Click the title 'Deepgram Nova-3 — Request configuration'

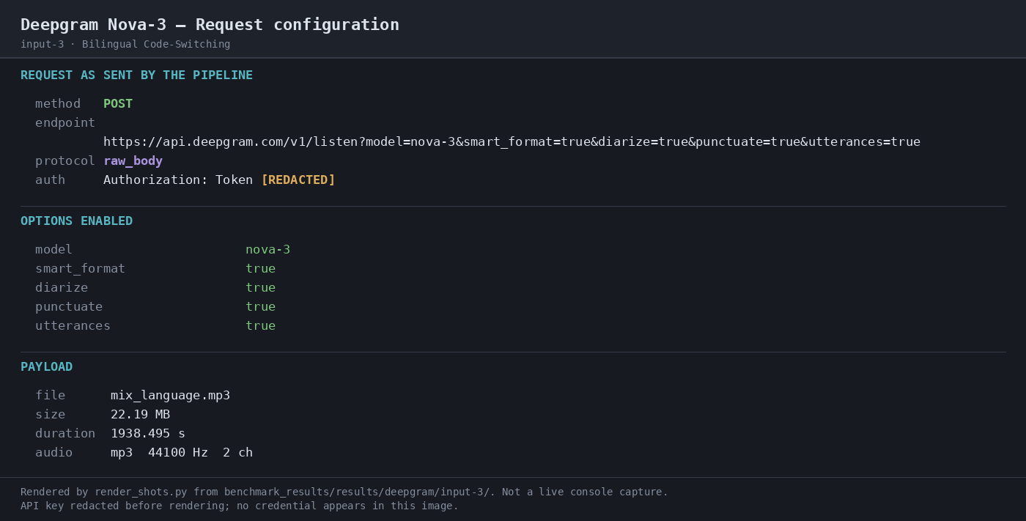tap(210, 25)
